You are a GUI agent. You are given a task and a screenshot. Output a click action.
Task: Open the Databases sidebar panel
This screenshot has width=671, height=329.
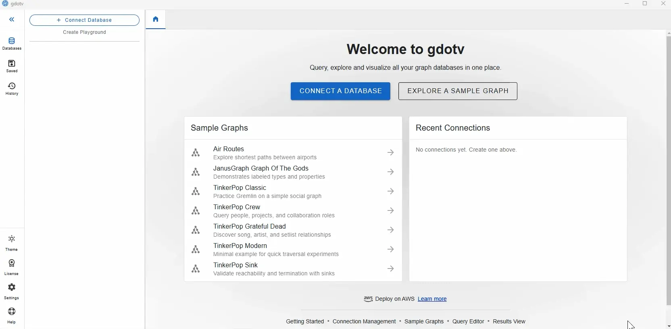point(12,44)
